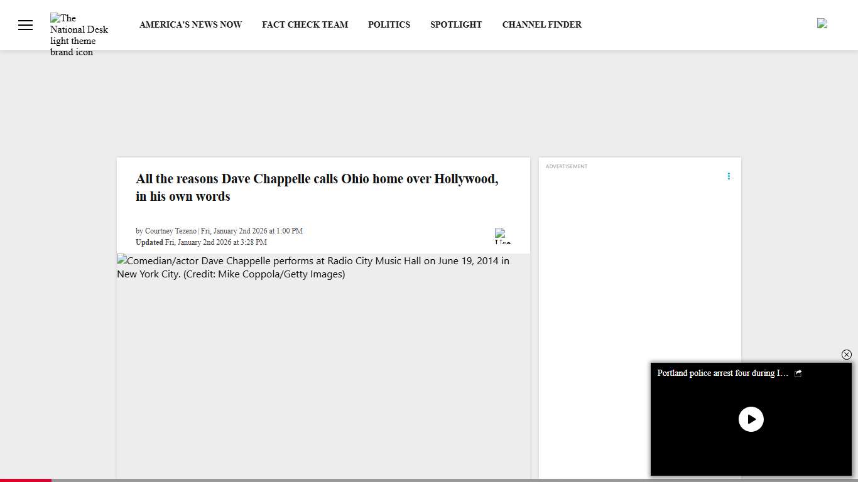Open the hamburger navigation menu
This screenshot has width=858, height=482.
25,25
